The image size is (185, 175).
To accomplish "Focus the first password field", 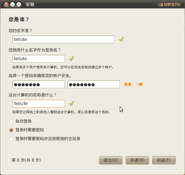I will click(x=39, y=85).
